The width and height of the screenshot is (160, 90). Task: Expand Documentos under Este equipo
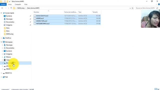coord(2,48)
